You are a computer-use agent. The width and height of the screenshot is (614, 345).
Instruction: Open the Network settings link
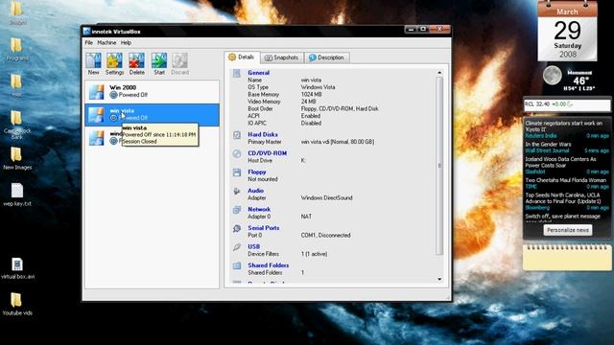coord(259,209)
